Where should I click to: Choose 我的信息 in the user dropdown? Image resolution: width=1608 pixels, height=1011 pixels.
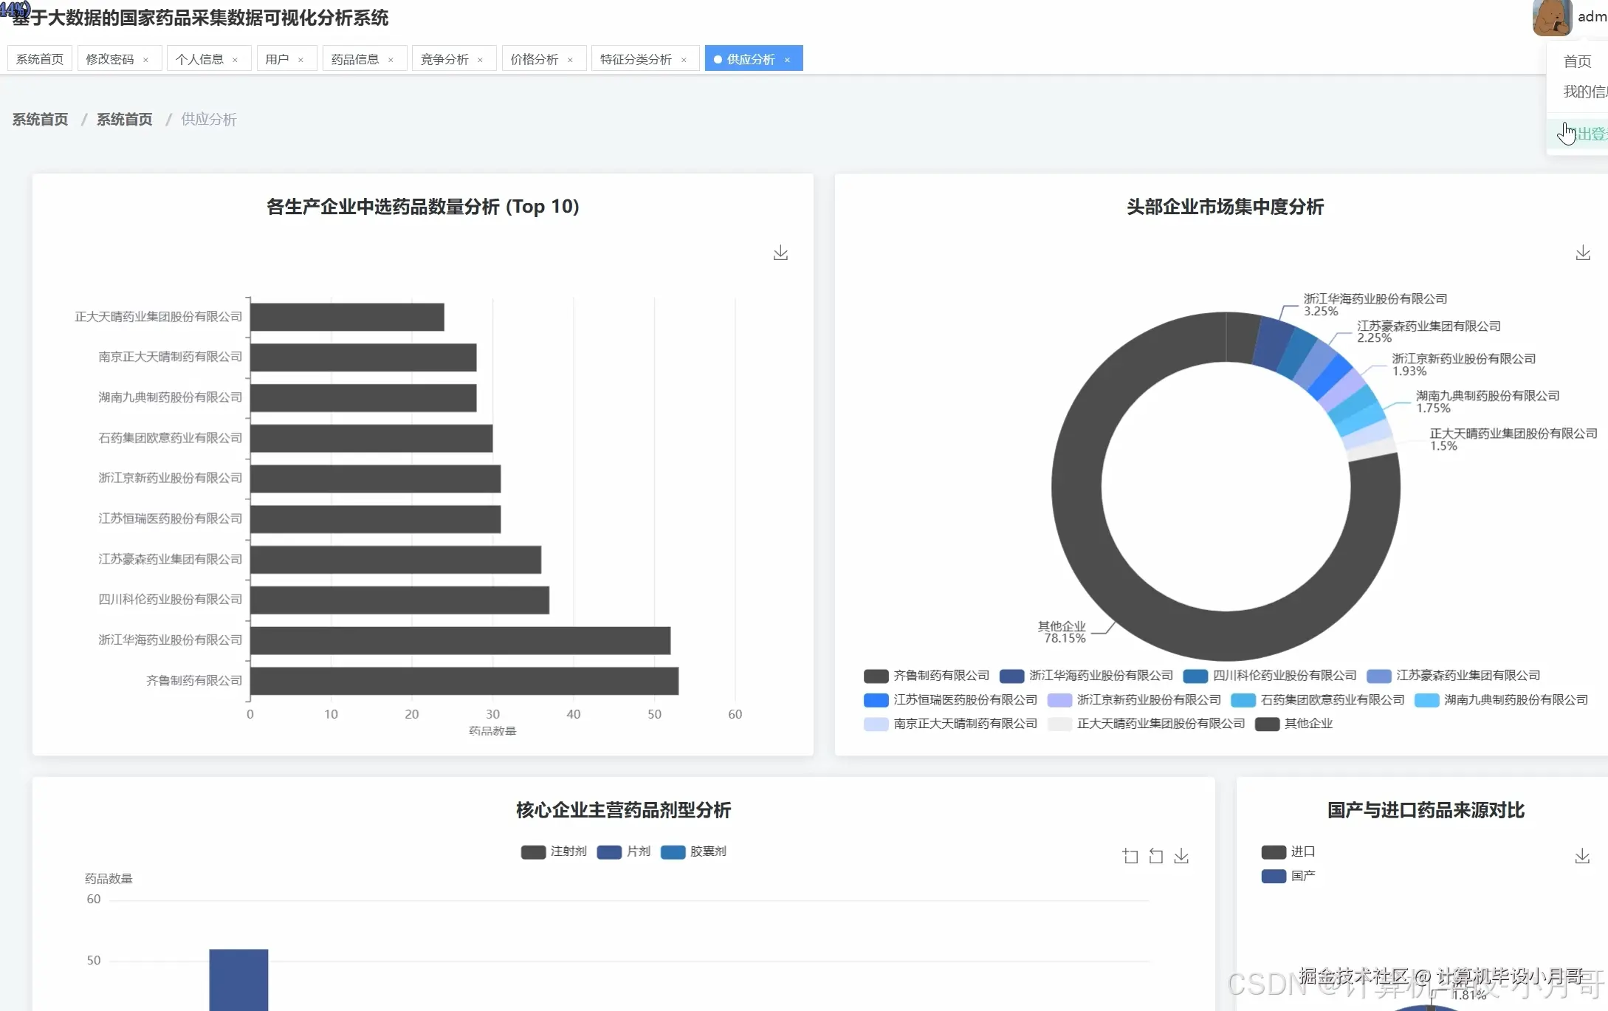pos(1584,92)
